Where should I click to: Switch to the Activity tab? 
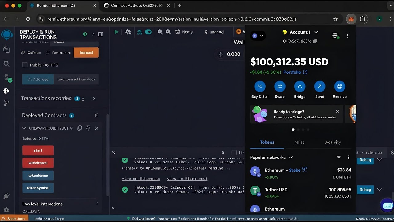[x=333, y=142]
